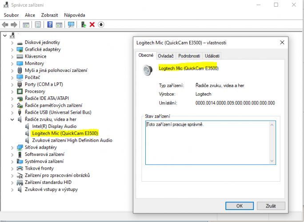Select Zvukové zařízení High Definition Audio item
The image size is (304, 222).
(72, 140)
